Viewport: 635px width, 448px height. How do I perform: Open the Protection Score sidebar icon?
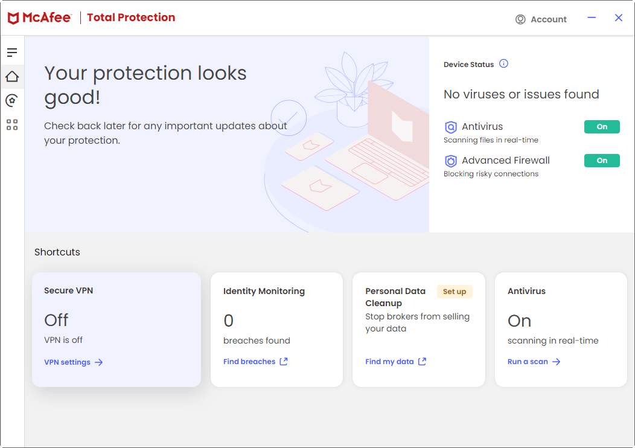click(12, 101)
